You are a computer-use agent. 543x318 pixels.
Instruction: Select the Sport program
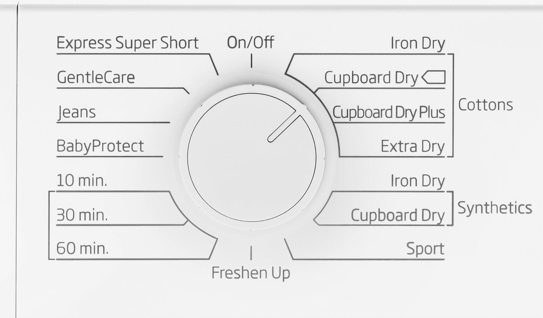[425, 249]
